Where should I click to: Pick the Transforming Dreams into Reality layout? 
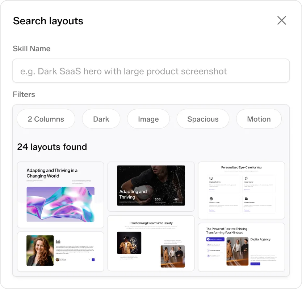click(x=151, y=243)
